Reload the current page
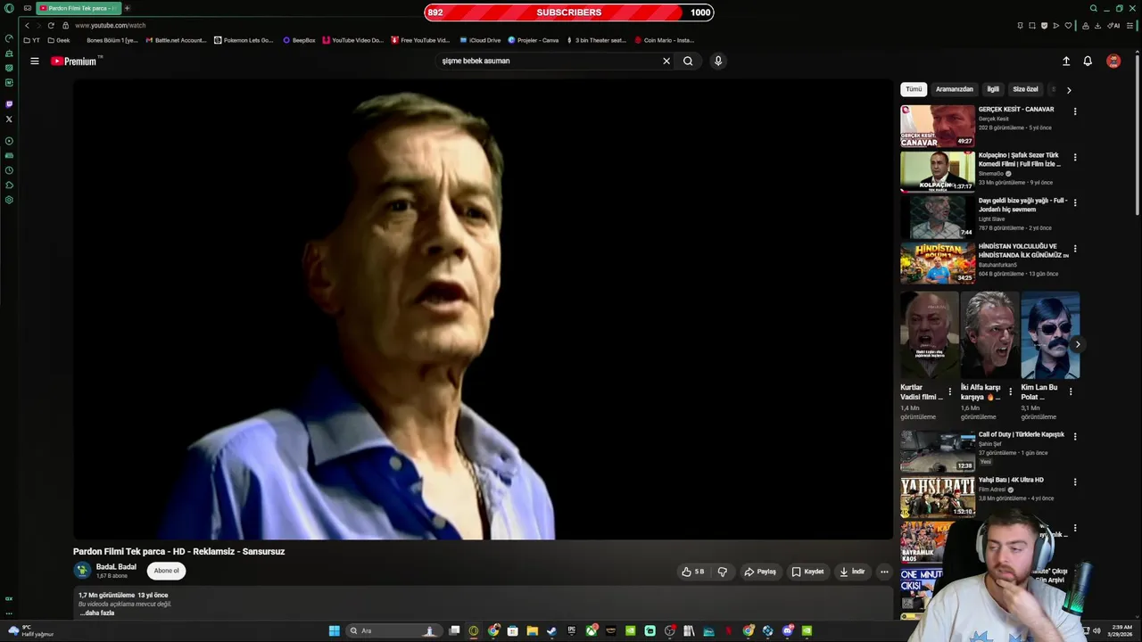This screenshot has width=1142, height=642. (x=51, y=25)
